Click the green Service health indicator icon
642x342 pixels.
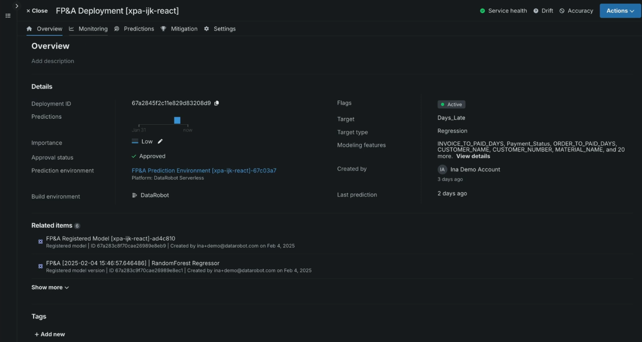pyautogui.click(x=482, y=11)
